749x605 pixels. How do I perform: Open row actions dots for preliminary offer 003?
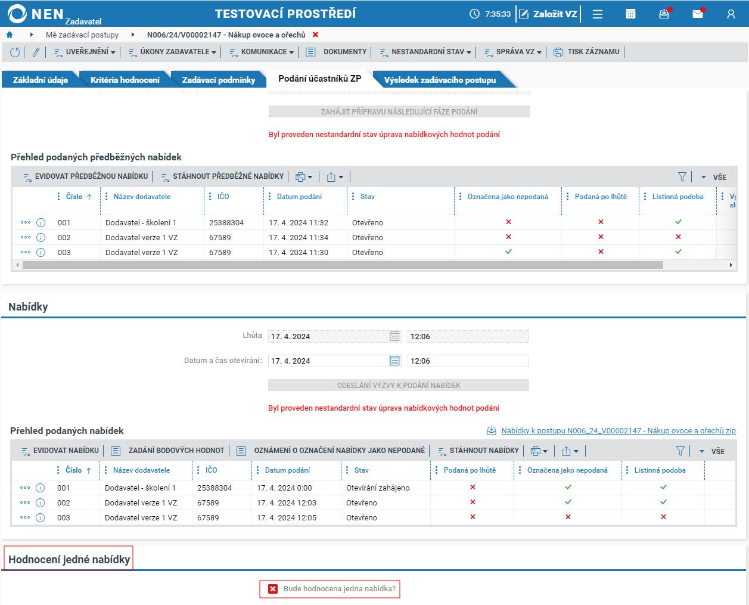pyautogui.click(x=26, y=252)
